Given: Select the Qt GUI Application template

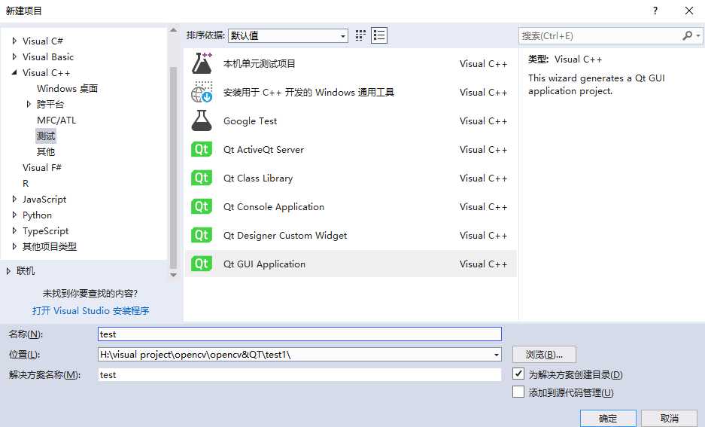Looking at the screenshot, I should (x=351, y=264).
